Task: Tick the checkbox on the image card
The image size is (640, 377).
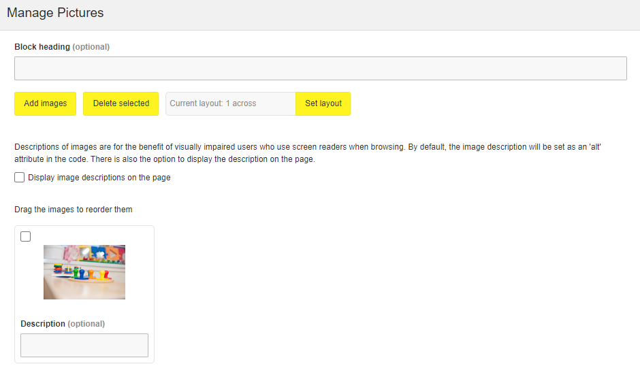Action: 26,237
